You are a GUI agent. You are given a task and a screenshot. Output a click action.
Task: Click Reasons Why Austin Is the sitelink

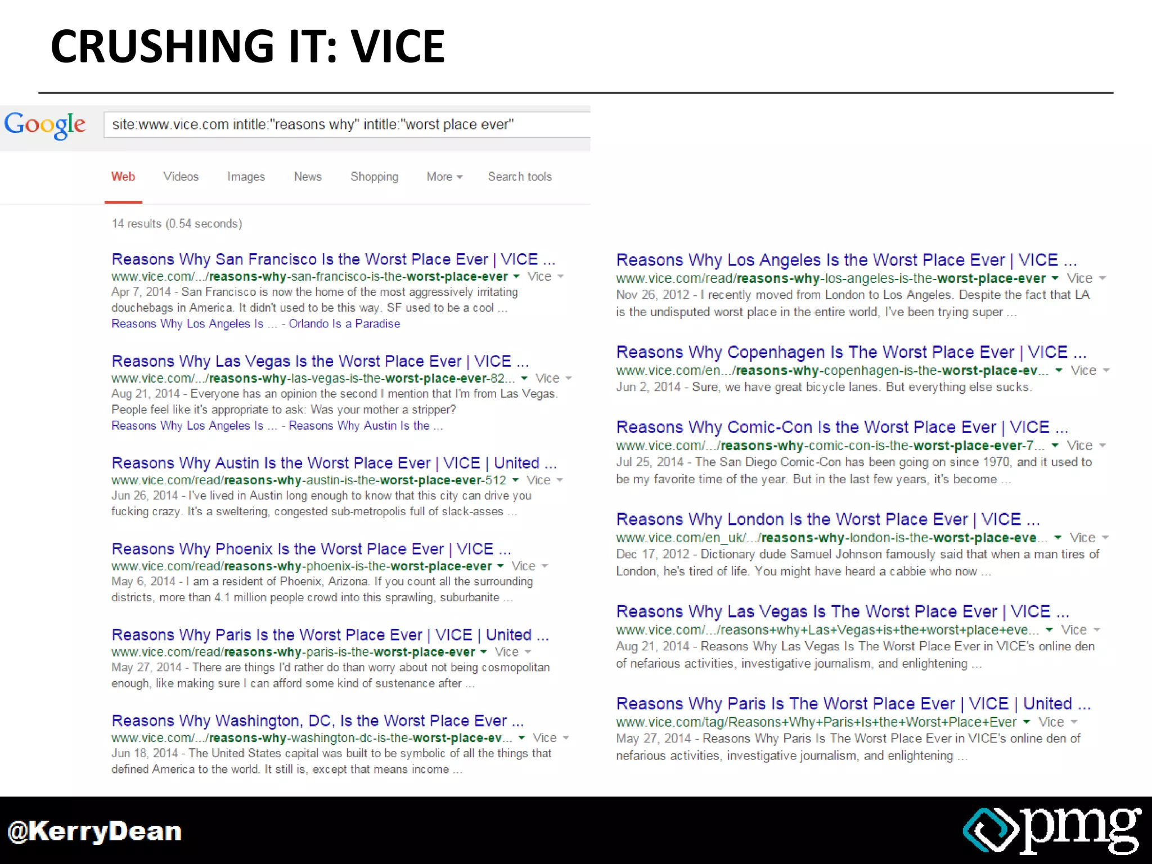[x=366, y=426]
